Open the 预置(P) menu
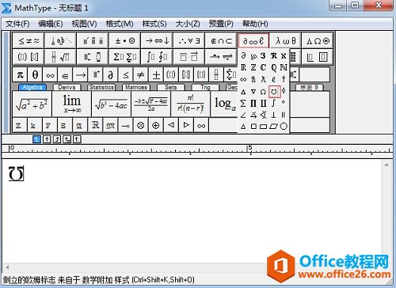396x288 pixels. 221,24
